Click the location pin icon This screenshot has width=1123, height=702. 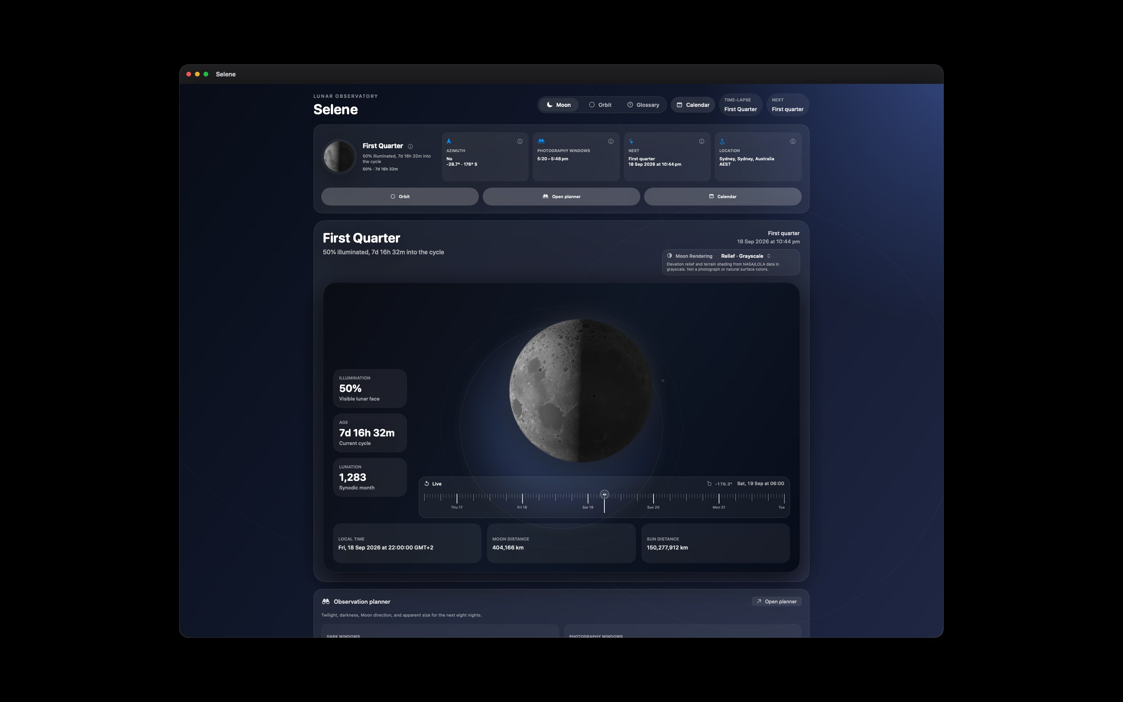click(x=722, y=141)
